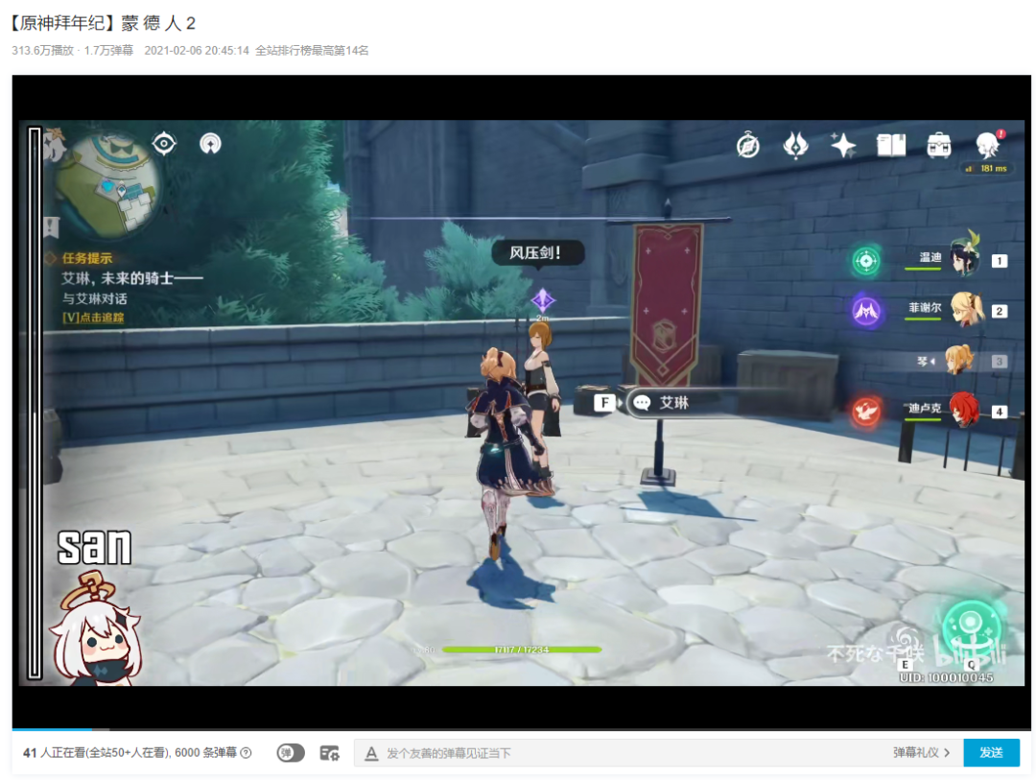Screen dimensions: 1036x780
Task: Click the danmaku font style A icon
Action: [371, 753]
